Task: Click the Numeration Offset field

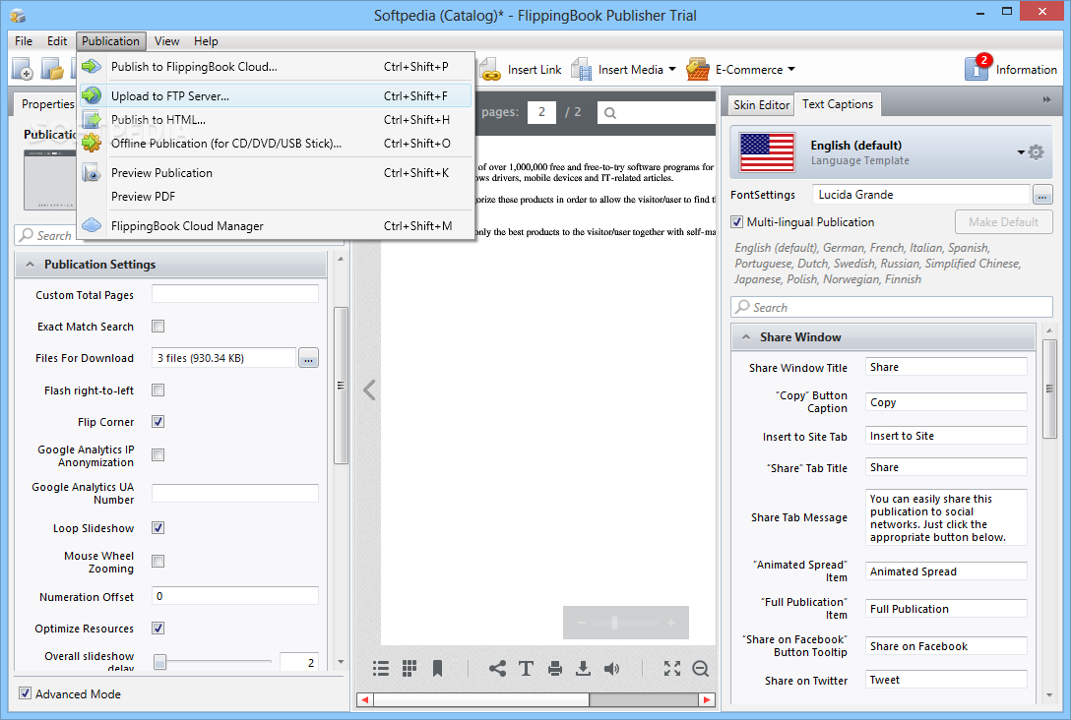Action: pos(235,596)
